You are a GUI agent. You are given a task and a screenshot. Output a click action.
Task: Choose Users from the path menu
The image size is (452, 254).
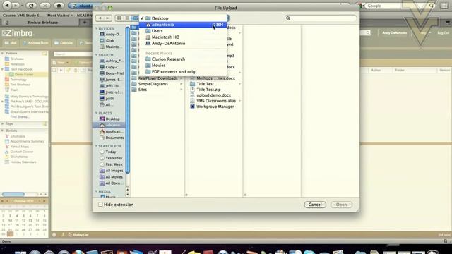click(x=183, y=31)
